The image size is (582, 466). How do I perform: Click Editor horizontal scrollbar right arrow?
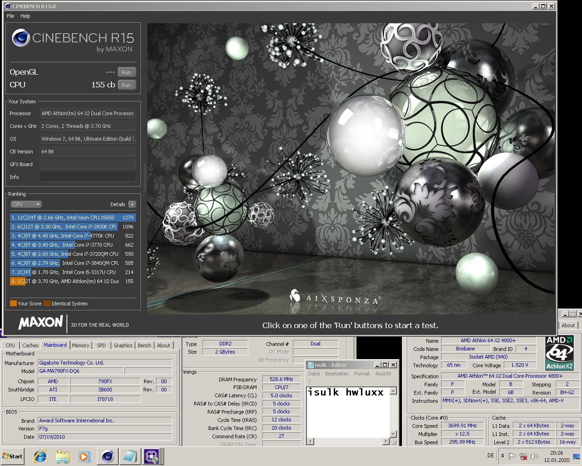click(386, 441)
